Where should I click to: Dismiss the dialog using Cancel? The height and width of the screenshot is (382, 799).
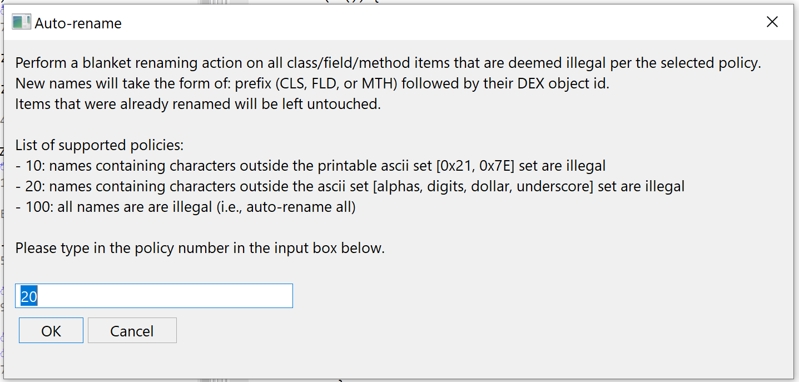132,331
